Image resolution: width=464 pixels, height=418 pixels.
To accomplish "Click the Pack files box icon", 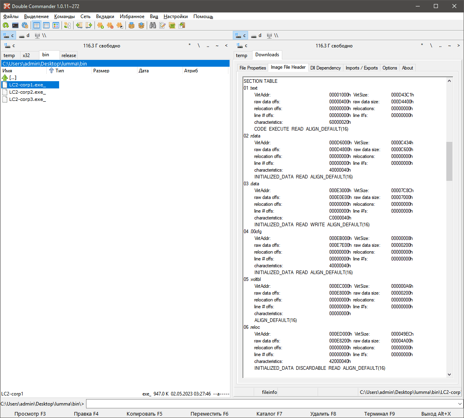I will (131, 25).
